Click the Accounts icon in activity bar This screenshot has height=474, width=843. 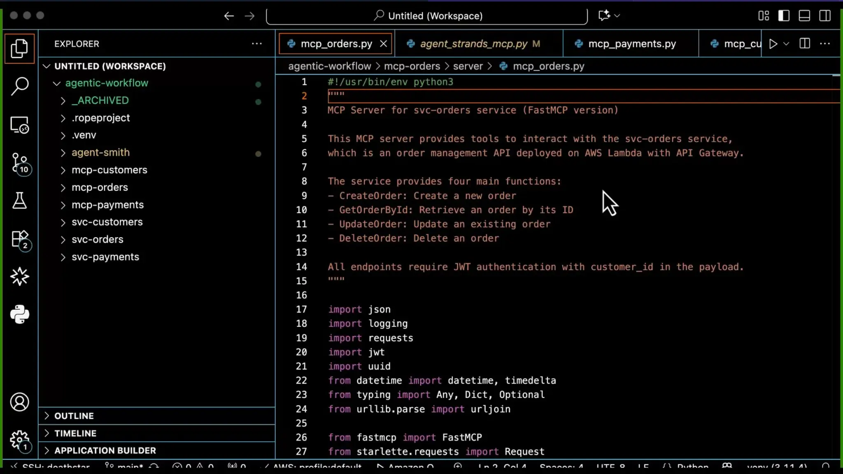coord(19,402)
